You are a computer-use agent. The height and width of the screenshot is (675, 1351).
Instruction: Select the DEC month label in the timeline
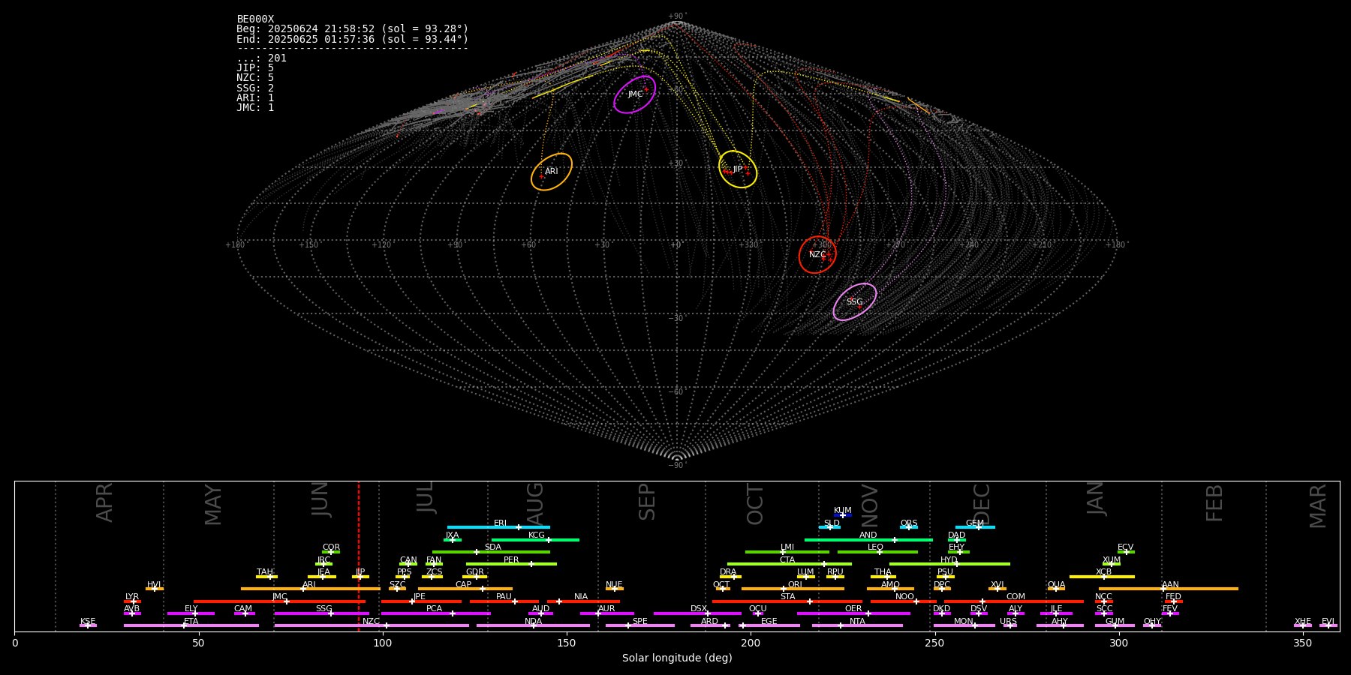click(x=982, y=504)
